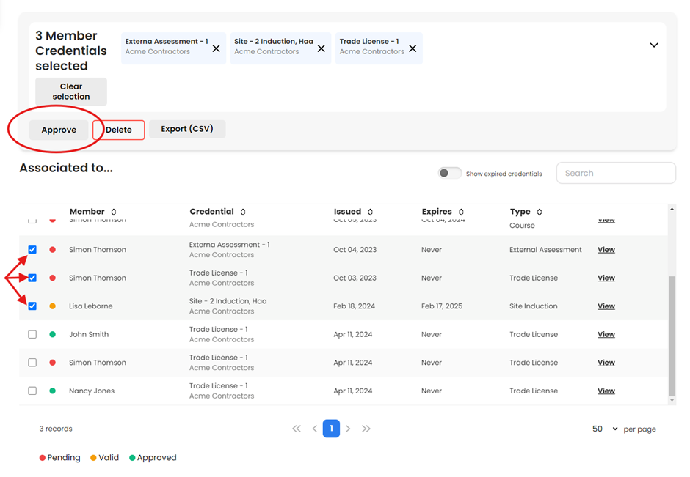Sort by Type column header
Screen dimensions: 690x477
click(540, 212)
